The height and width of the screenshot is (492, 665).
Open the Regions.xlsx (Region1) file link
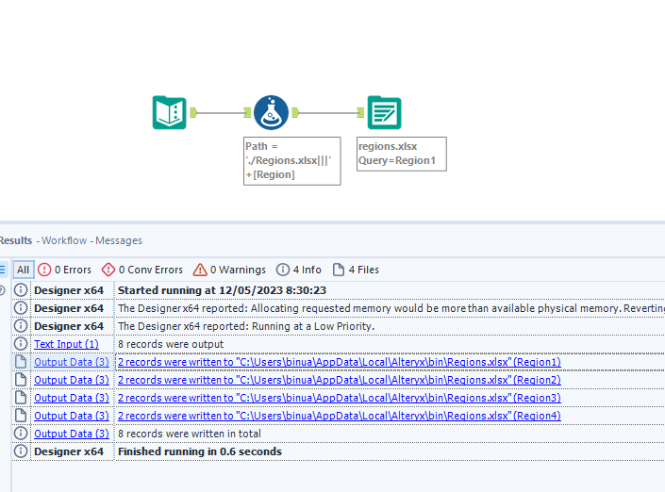pyautogui.click(x=340, y=362)
